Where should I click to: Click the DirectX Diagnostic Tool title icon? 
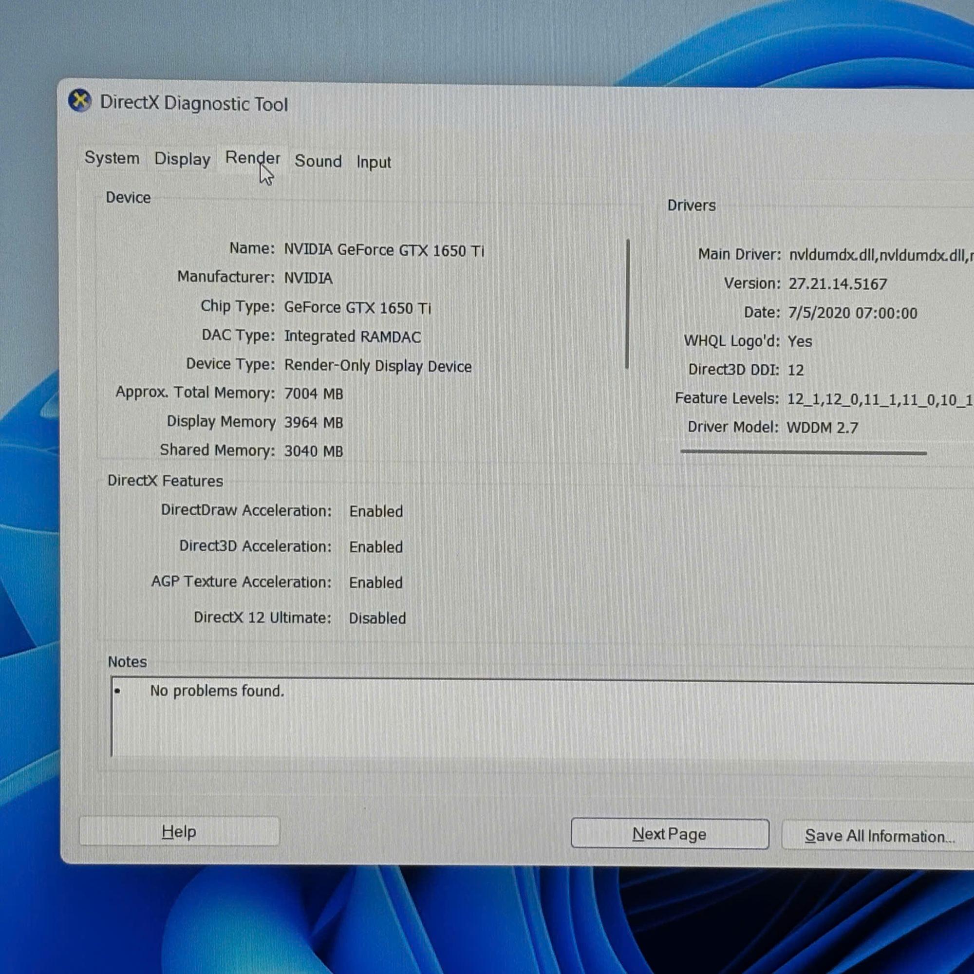point(80,100)
